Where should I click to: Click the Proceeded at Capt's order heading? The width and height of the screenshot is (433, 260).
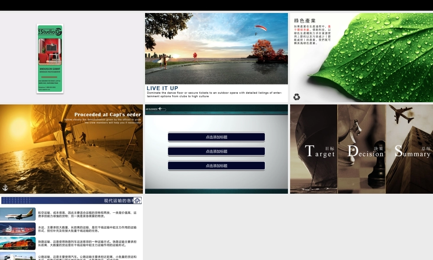tap(107, 115)
